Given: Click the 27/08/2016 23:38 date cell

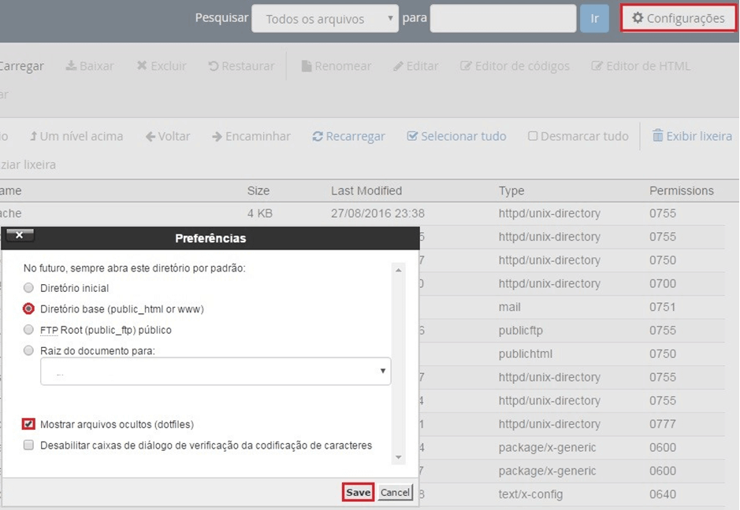Looking at the screenshot, I should click(377, 213).
